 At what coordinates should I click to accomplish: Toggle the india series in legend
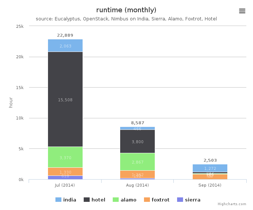coord(66,200)
